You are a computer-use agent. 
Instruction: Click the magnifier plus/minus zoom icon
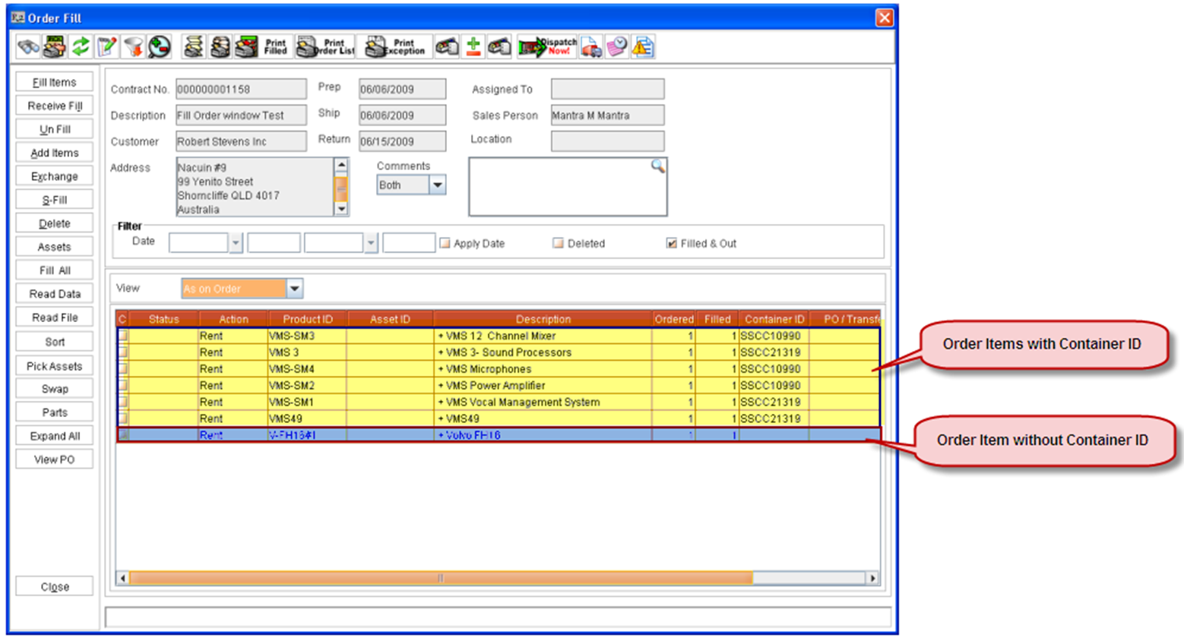(x=160, y=47)
